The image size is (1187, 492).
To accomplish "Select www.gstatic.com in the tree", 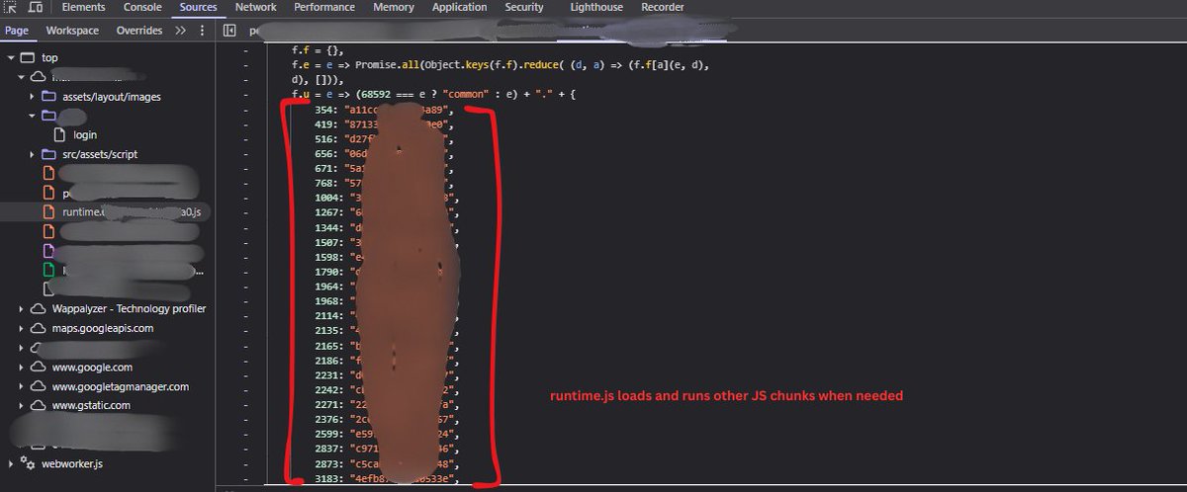I will (x=91, y=405).
